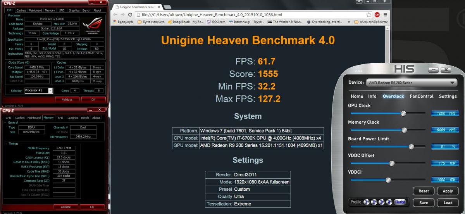Open the Graphics tab in upper CPU-Z
The height and width of the screenshot is (214, 465).
point(74,10)
